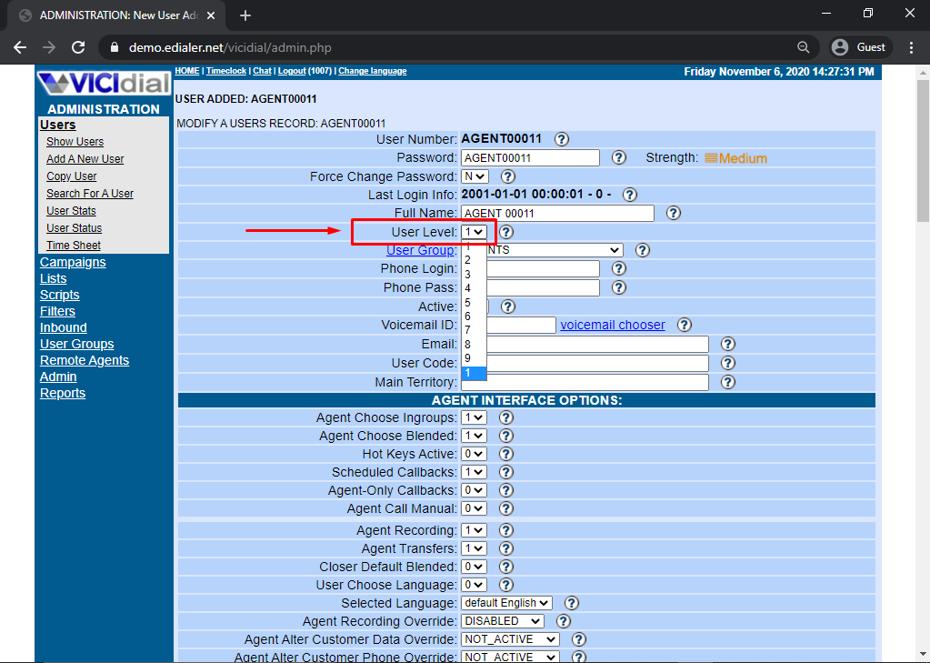Choose user level 9 option
Screen dimensions: 930x663
point(474,358)
